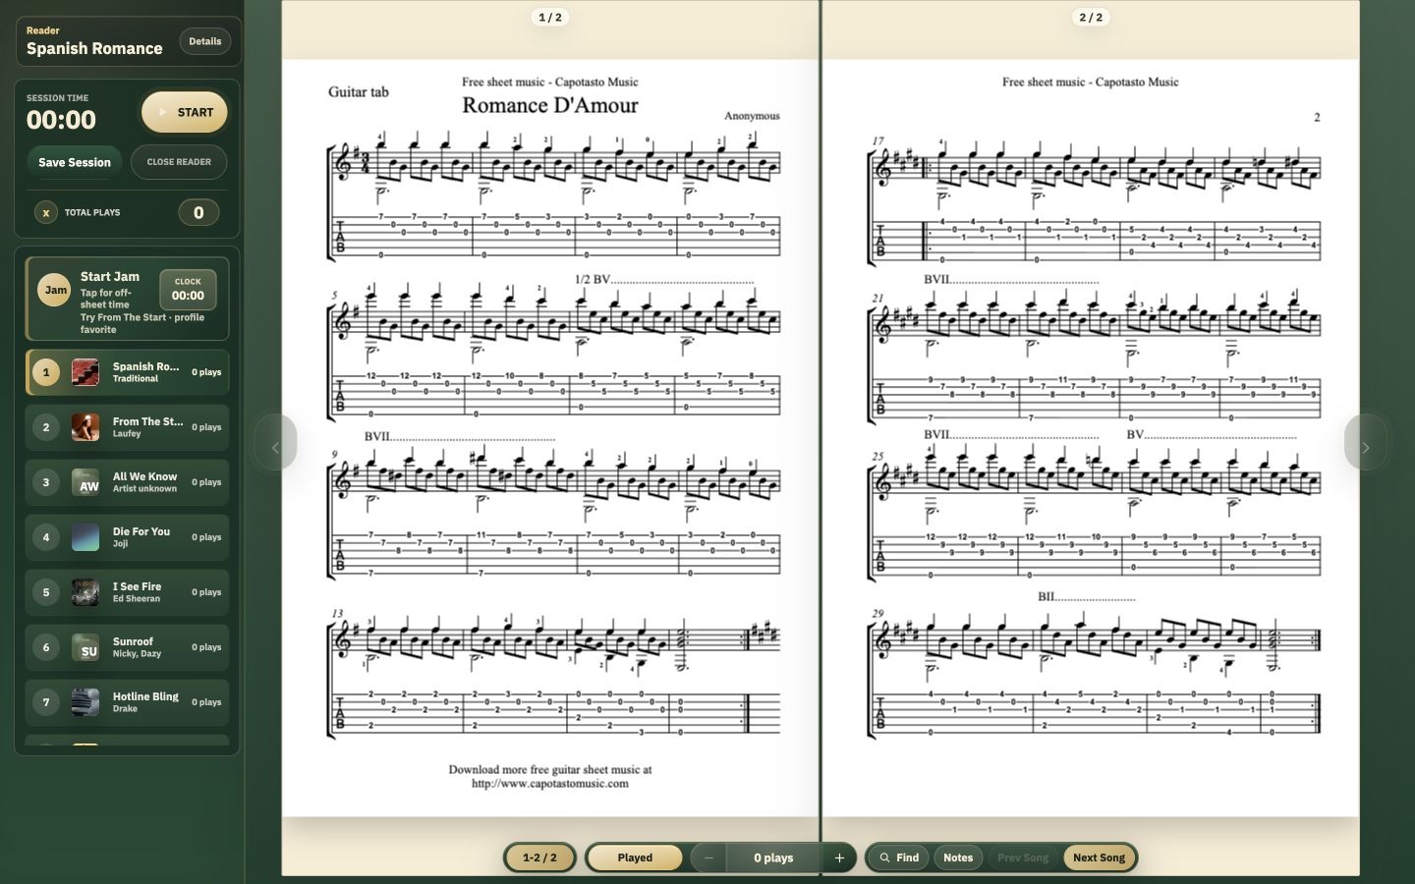The height and width of the screenshot is (884, 1415).
Task: Reset total plays with x icon
Action: (x=45, y=212)
